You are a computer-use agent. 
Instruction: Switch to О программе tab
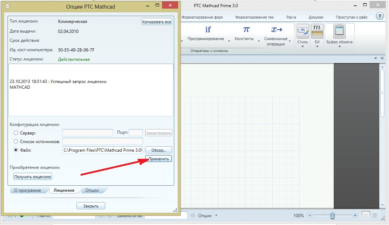(x=28, y=190)
